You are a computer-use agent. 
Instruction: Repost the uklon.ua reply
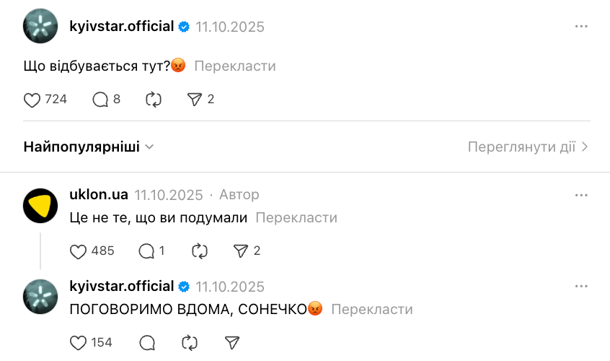tap(200, 251)
